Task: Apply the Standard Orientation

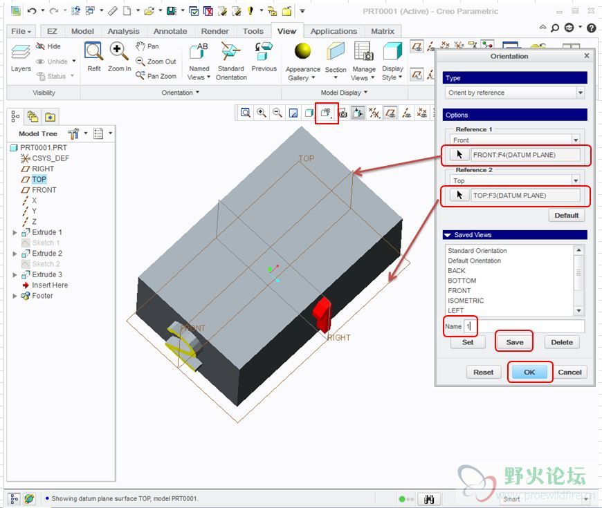Action: point(230,62)
